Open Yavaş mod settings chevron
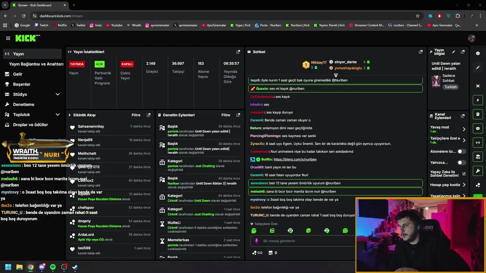Viewport: 486px width, 273px height. pyautogui.click(x=464, y=129)
